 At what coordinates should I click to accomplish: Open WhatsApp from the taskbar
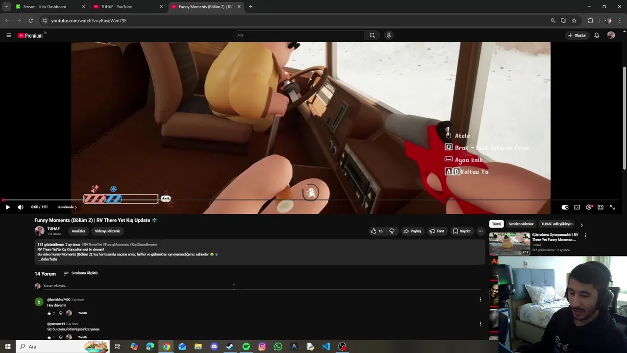pyautogui.click(x=278, y=347)
